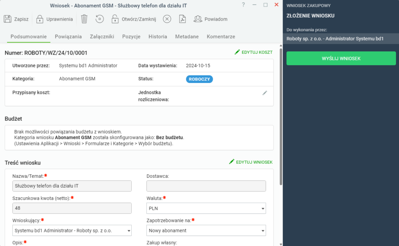This screenshot has width=399, height=246.
Task: Open Uprawnienia lock icon
Action: coord(40,19)
